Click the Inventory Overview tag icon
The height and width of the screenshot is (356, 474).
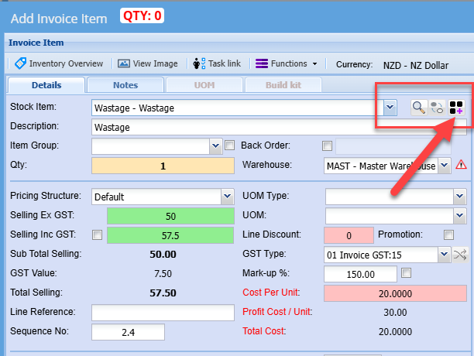coord(20,63)
